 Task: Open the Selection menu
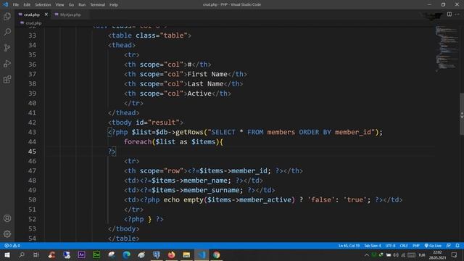(43, 5)
